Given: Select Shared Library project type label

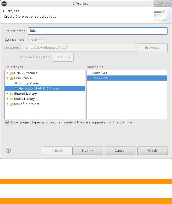Looking at the screenshot, I should pyautogui.click(x=25, y=94).
